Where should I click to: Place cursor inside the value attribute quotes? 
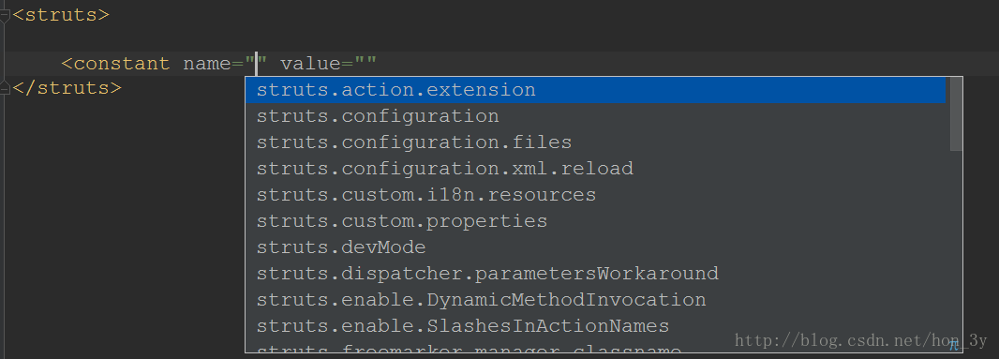click(365, 64)
